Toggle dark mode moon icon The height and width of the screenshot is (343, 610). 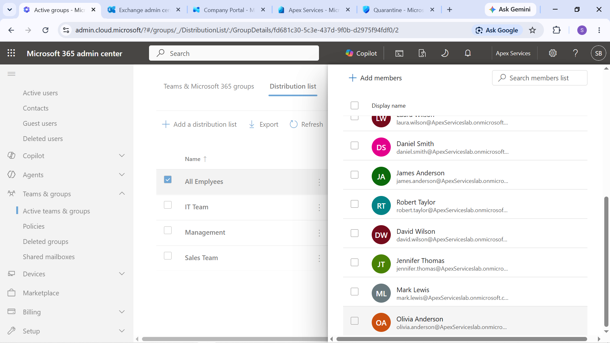445,53
